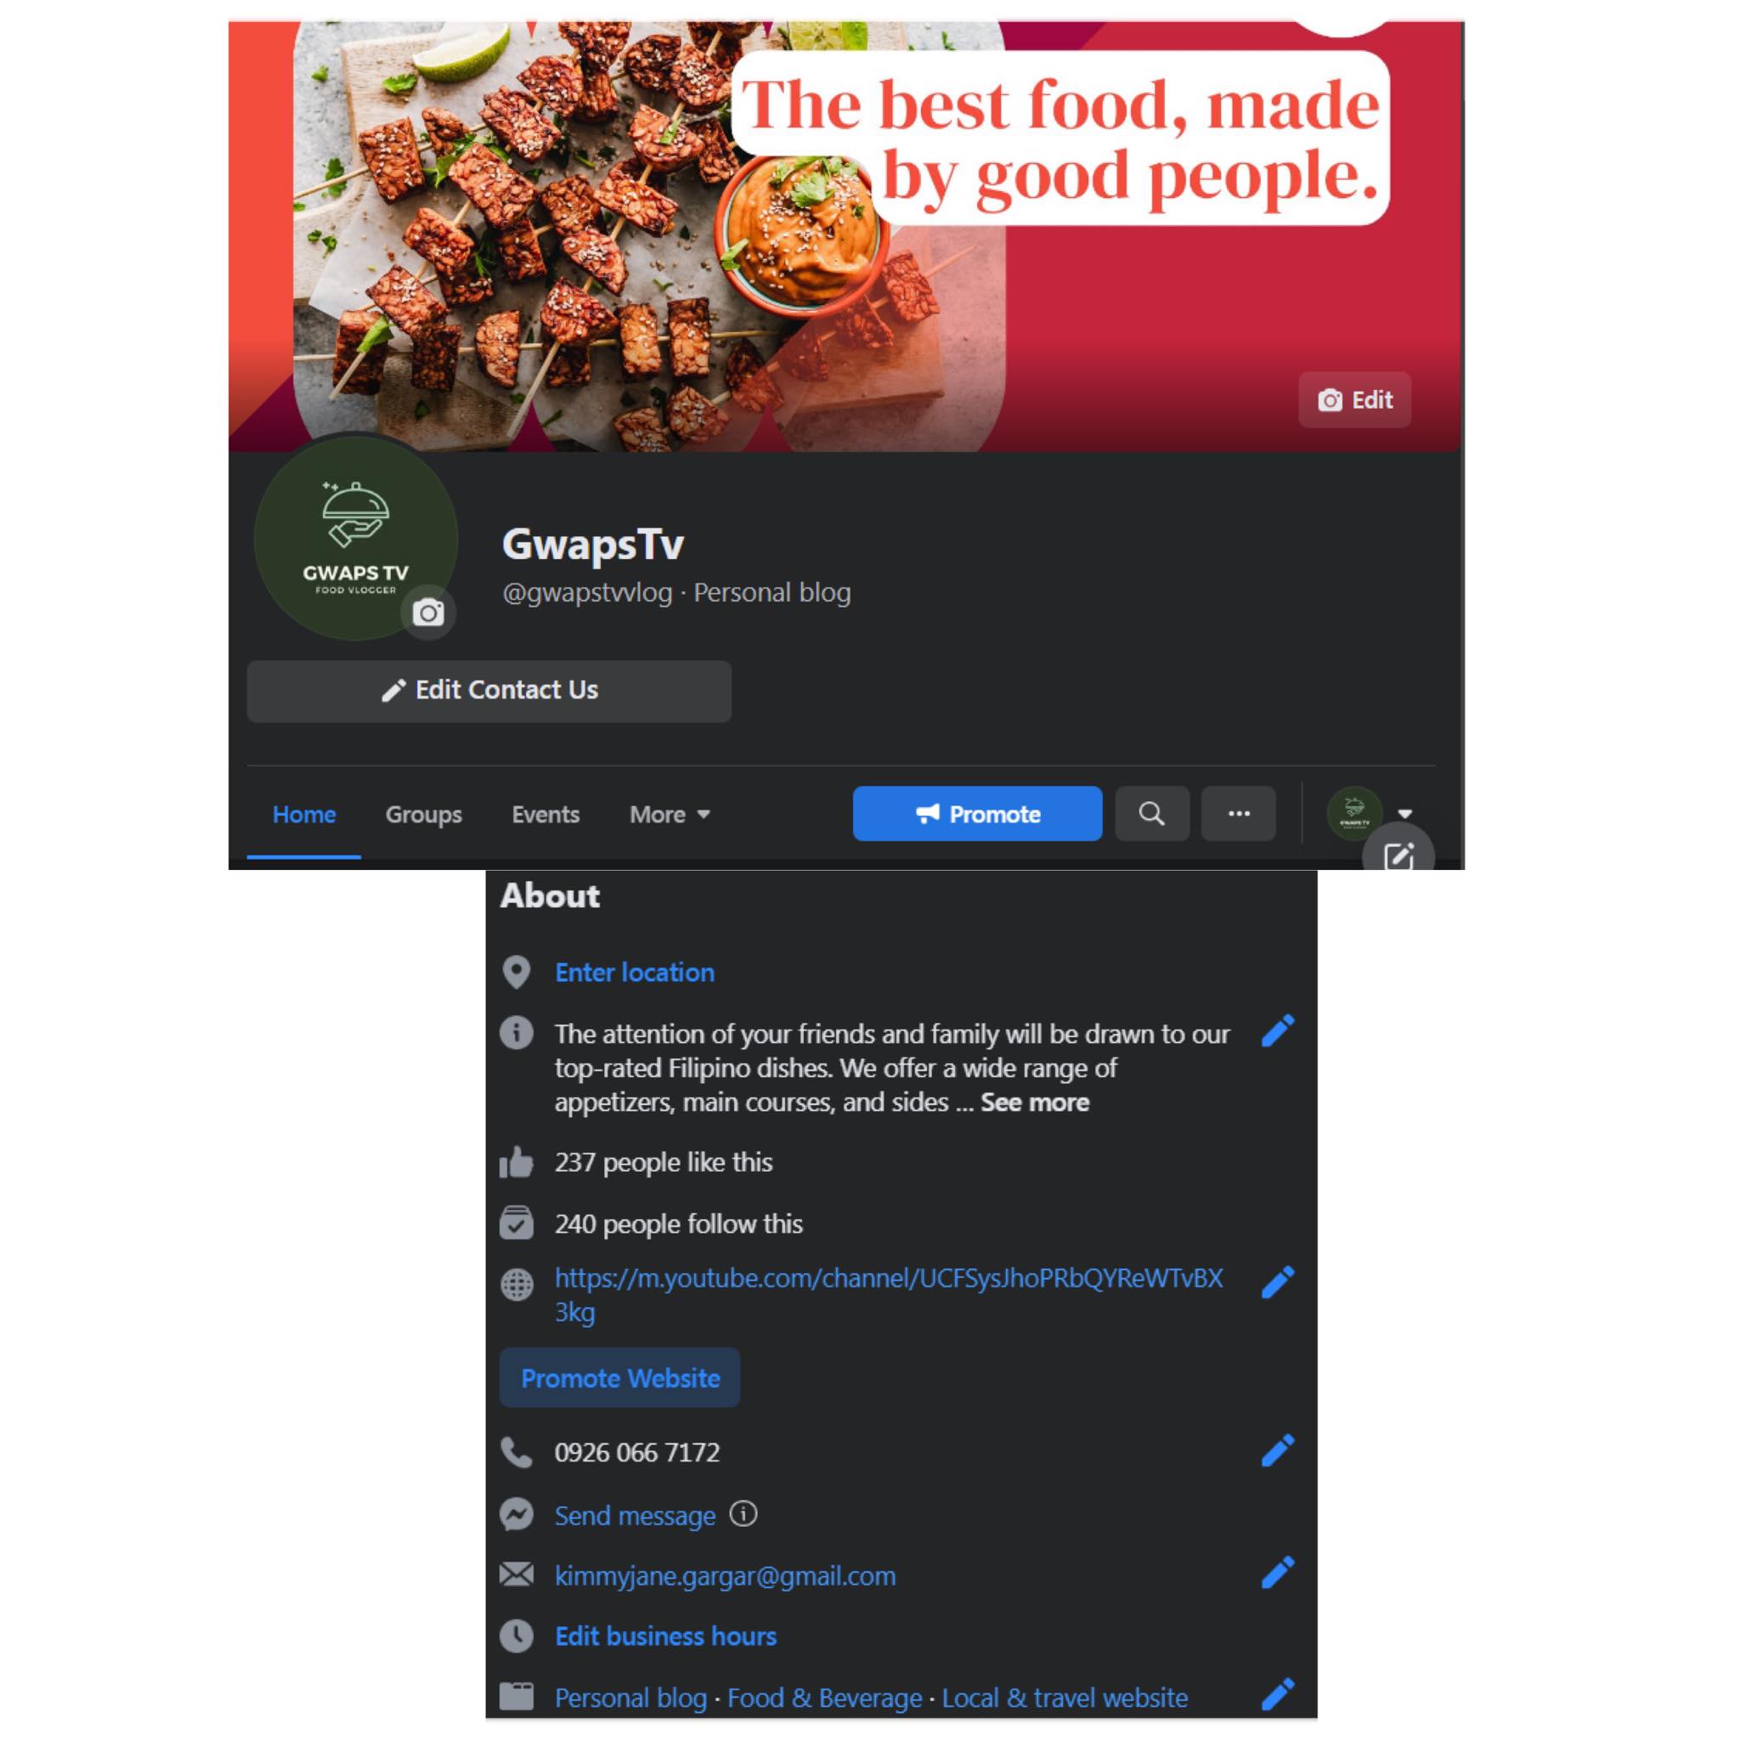Viewport: 1740px width, 1740px height.
Task: Edit the email address pencil icon
Action: (1277, 1573)
